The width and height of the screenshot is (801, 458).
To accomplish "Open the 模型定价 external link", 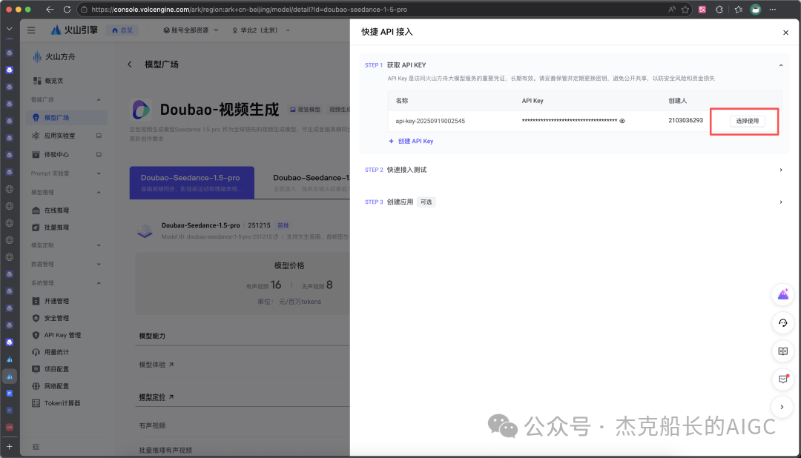I will tap(156, 396).
